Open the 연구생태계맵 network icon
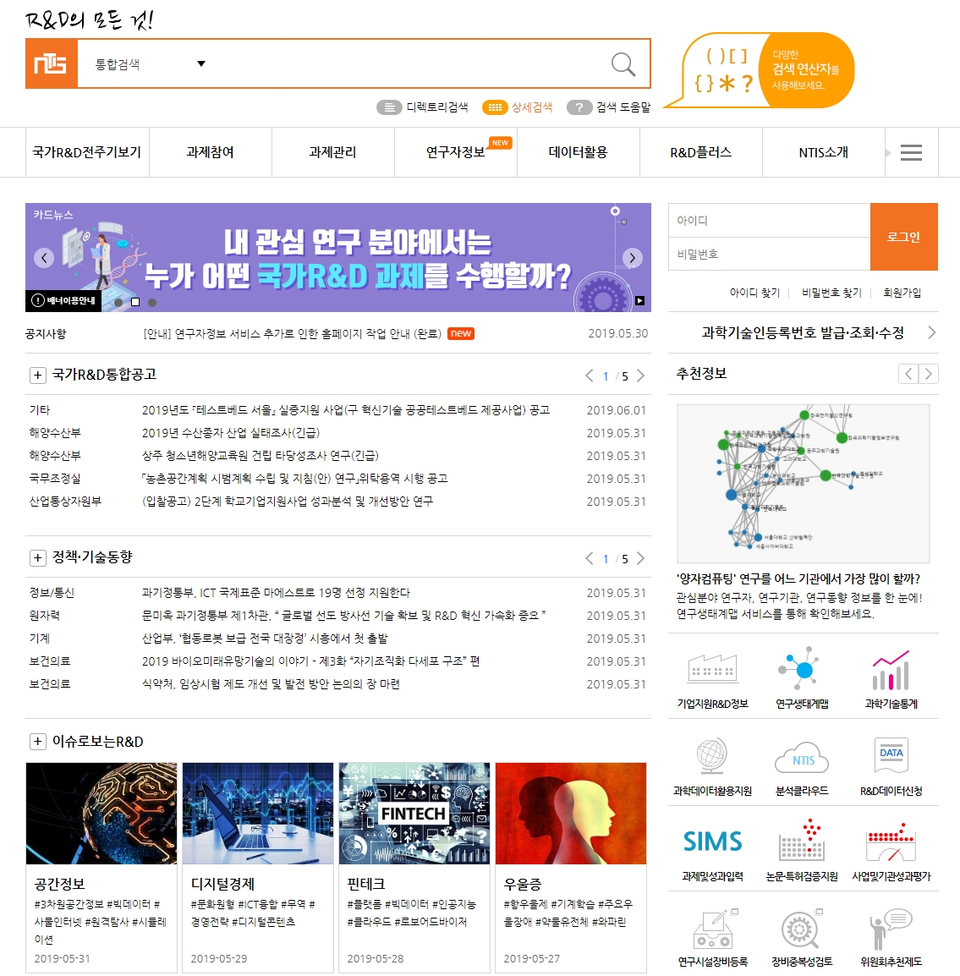The width and height of the screenshot is (960, 976). tap(802, 672)
